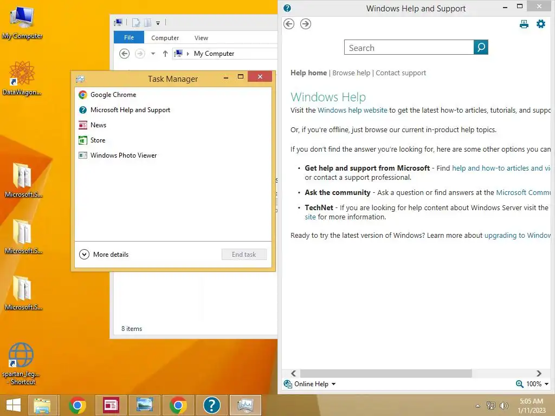This screenshot has height=416, width=555.
Task: Click the magnifier search button in Help
Action: click(x=481, y=48)
